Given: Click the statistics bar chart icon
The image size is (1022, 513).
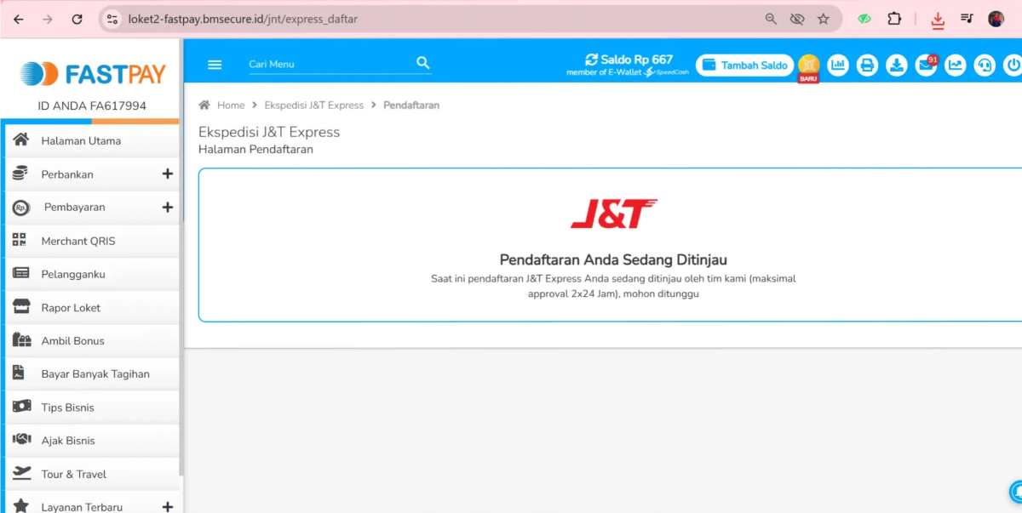Looking at the screenshot, I should pos(838,65).
